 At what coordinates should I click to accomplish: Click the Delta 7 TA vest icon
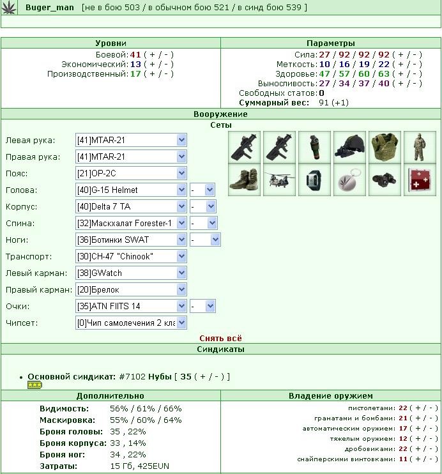tap(385, 147)
